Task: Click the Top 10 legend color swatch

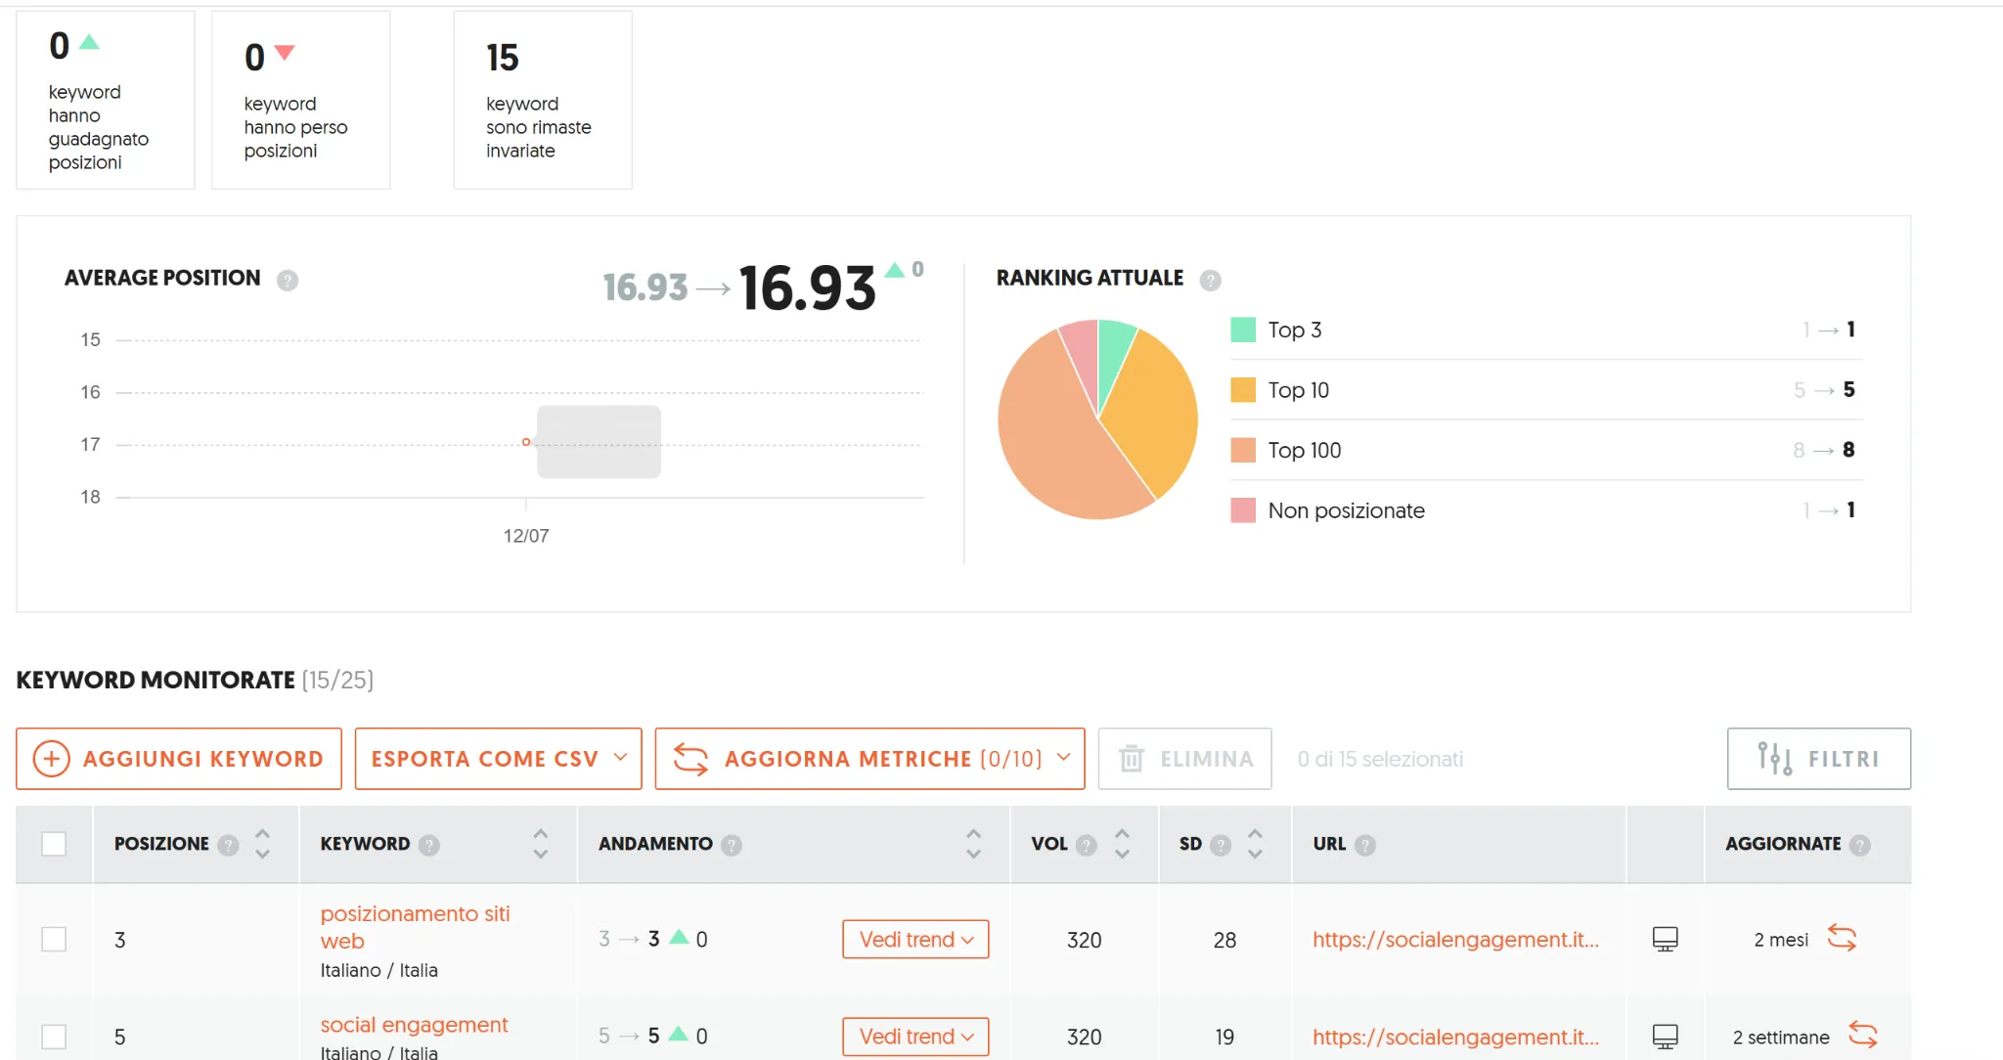Action: coord(1242,390)
